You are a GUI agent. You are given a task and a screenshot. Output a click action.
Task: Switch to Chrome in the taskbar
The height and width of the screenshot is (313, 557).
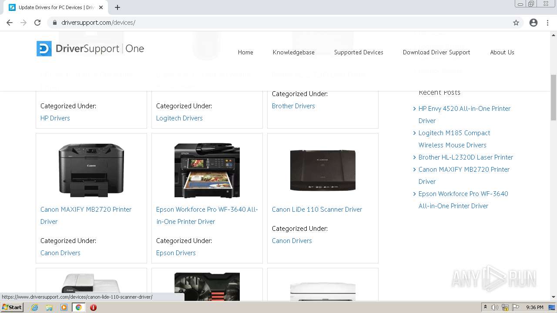(78, 307)
